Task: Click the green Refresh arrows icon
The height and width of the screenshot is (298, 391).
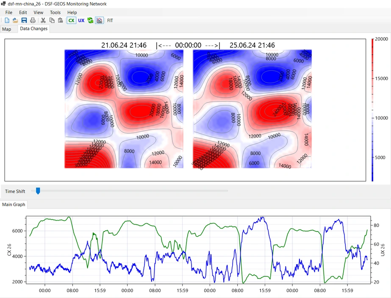Action: [90, 20]
